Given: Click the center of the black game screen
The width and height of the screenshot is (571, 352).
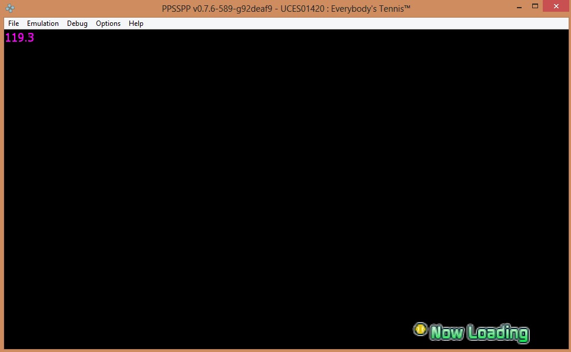Looking at the screenshot, I should [285, 189].
